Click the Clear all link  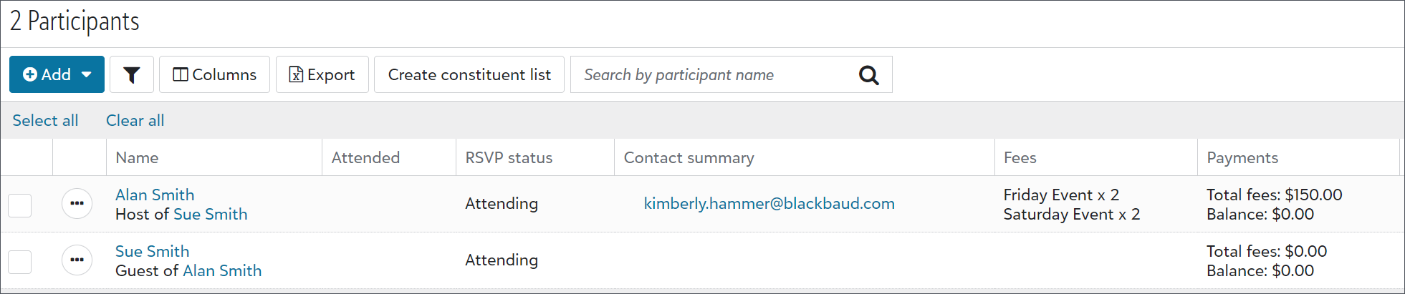(x=135, y=120)
